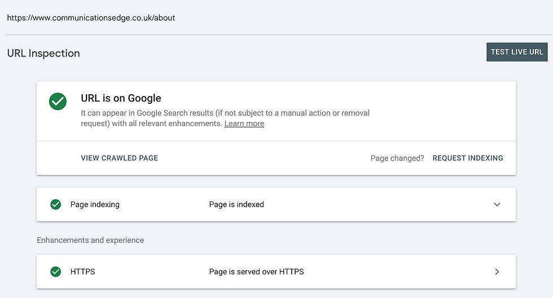The height and width of the screenshot is (298, 553).
Task: Click the HTTPS row label
Action: point(82,271)
